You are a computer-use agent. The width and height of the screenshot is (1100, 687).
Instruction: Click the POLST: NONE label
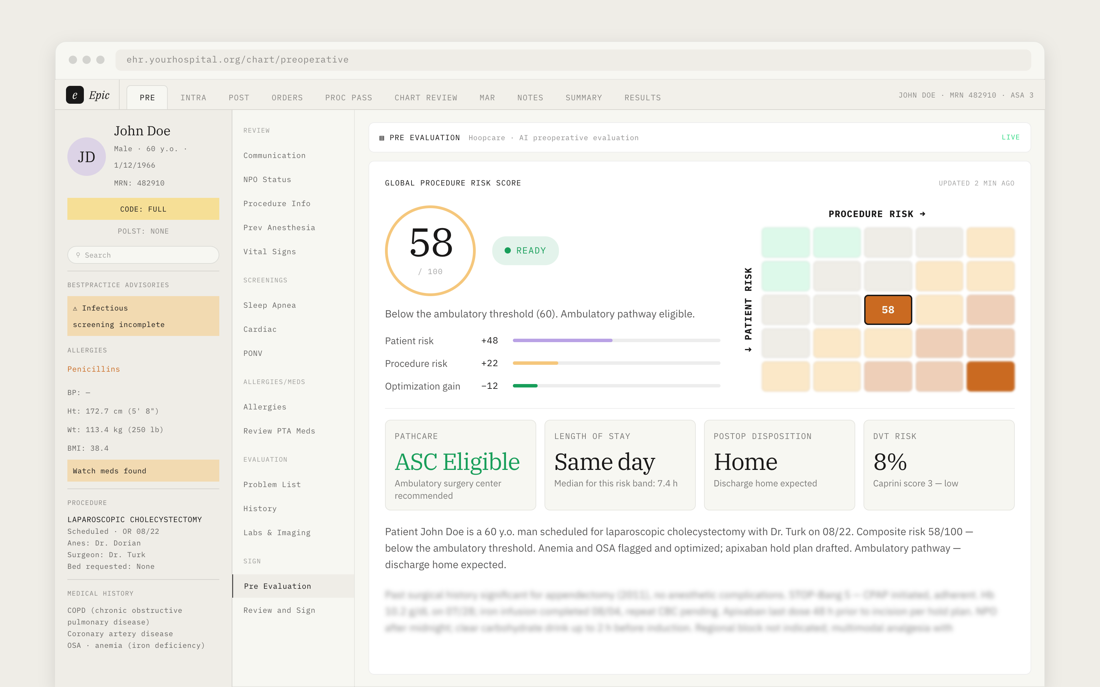pos(143,231)
